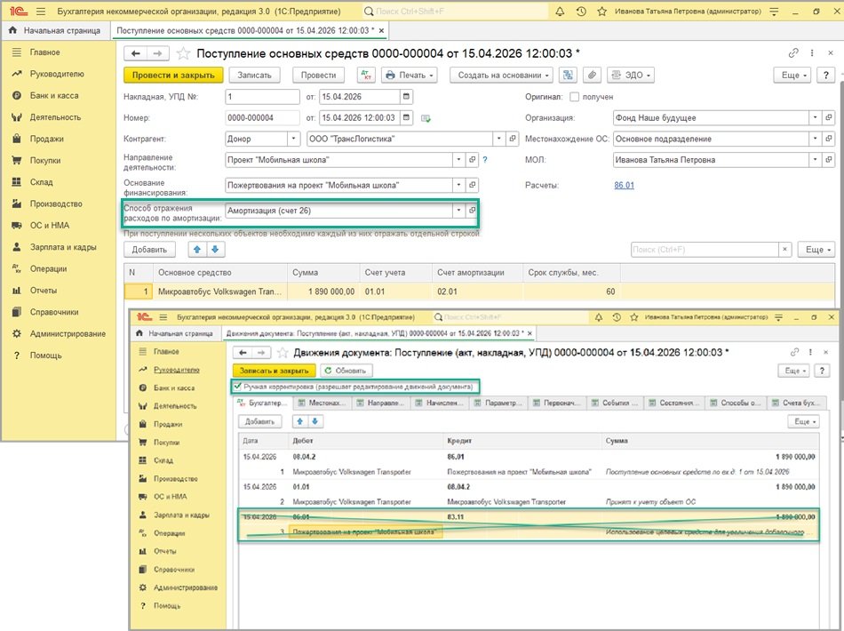The width and height of the screenshot is (844, 631).
Task: Click table search field Поиск (Ctrl+F)
Action: 704,249
